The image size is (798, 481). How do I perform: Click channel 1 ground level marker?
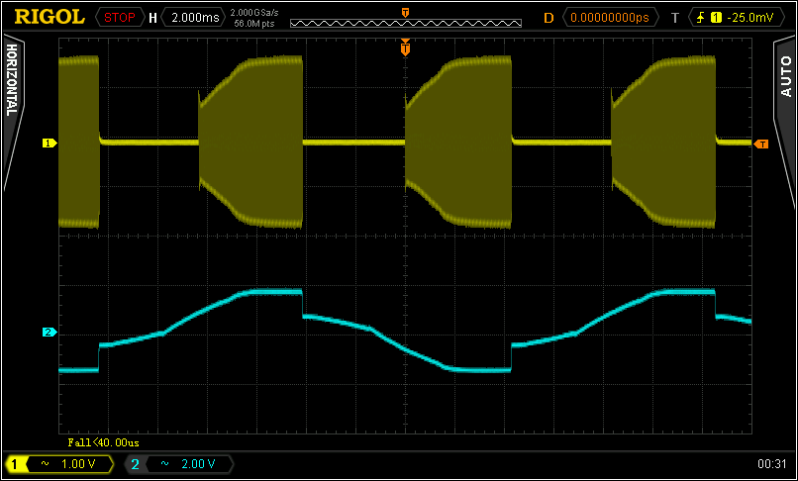(x=50, y=144)
